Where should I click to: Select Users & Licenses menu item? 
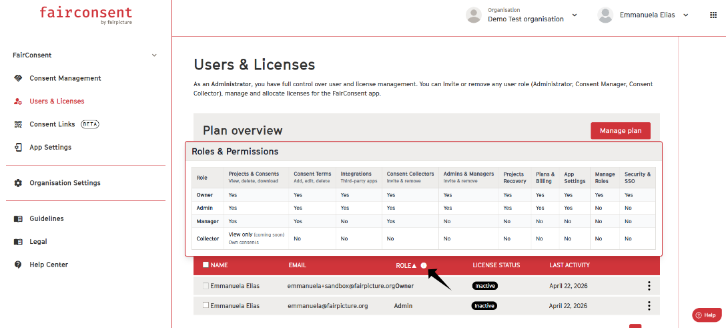point(57,101)
